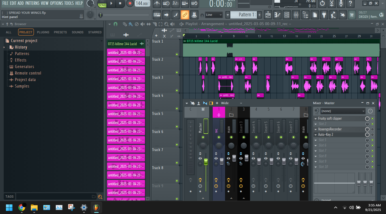
Task: Disable the Fruity soft clipper effect slot
Action: pos(372,119)
